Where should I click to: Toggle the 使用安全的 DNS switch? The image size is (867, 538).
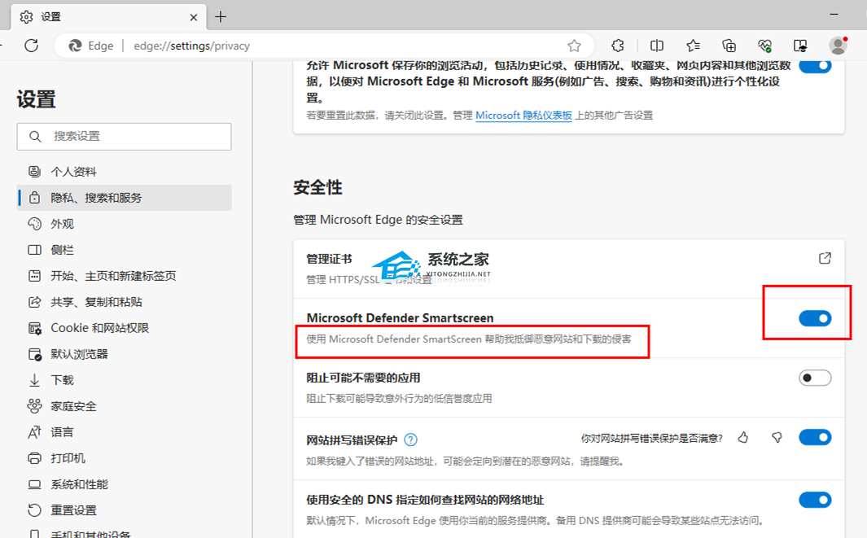click(x=815, y=500)
